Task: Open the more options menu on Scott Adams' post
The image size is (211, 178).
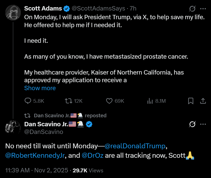Action: click(x=203, y=9)
